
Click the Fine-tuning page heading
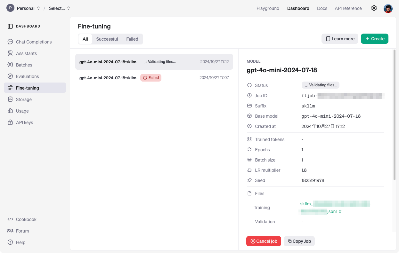click(x=94, y=27)
